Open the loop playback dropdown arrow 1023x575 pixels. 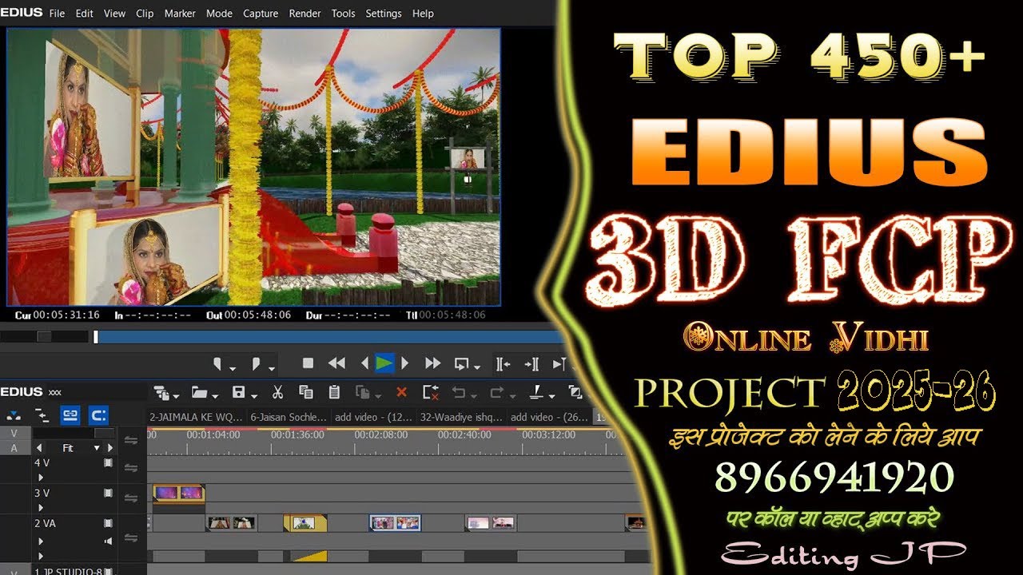click(476, 367)
